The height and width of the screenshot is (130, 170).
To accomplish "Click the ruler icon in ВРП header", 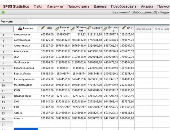I will click(x=124, y=28).
